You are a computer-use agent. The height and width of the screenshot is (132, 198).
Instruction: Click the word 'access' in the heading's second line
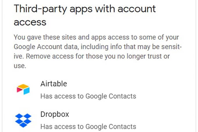click(30, 22)
